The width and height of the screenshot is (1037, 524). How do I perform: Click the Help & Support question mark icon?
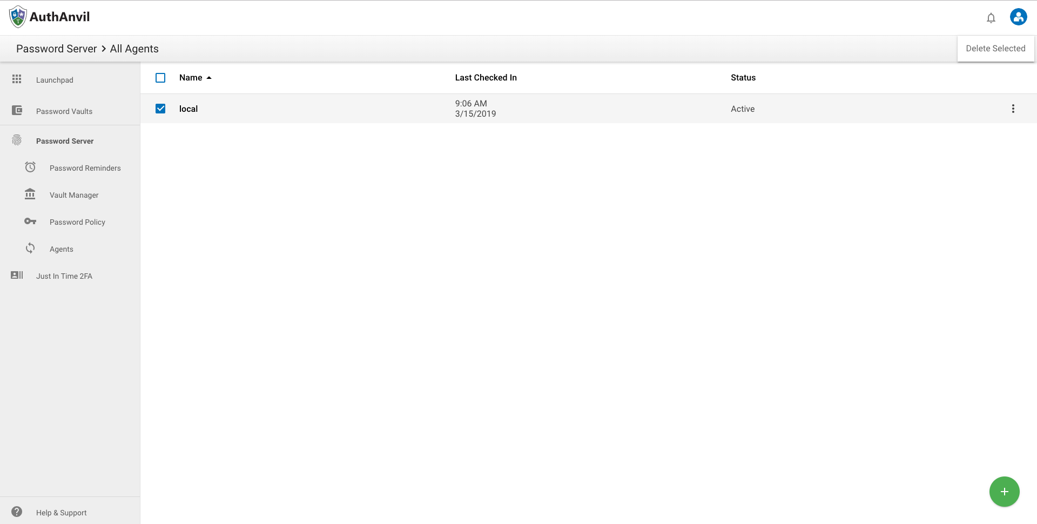[17, 512]
